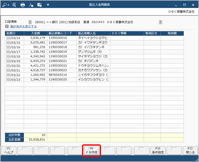Select the /03/17 date cell
Image resolution: width=199 pixels, height=162 pixels.
point(14,52)
